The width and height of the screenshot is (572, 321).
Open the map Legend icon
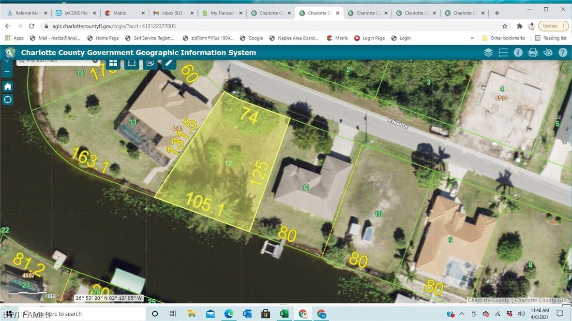pos(503,52)
